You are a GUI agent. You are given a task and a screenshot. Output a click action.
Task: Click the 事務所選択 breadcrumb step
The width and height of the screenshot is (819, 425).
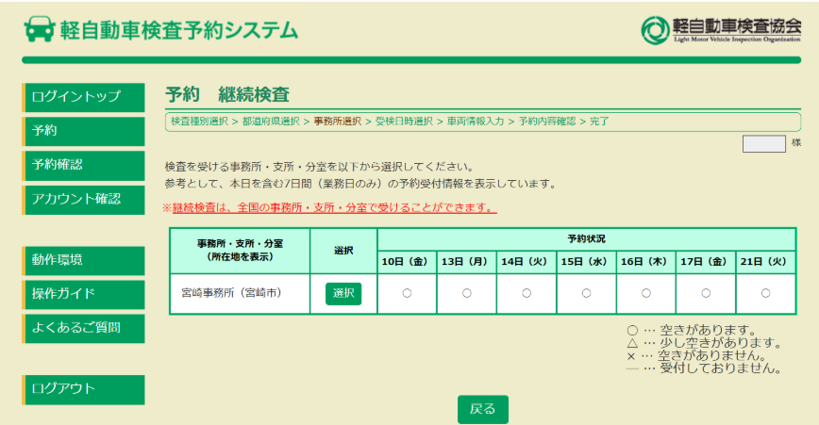click(x=338, y=122)
